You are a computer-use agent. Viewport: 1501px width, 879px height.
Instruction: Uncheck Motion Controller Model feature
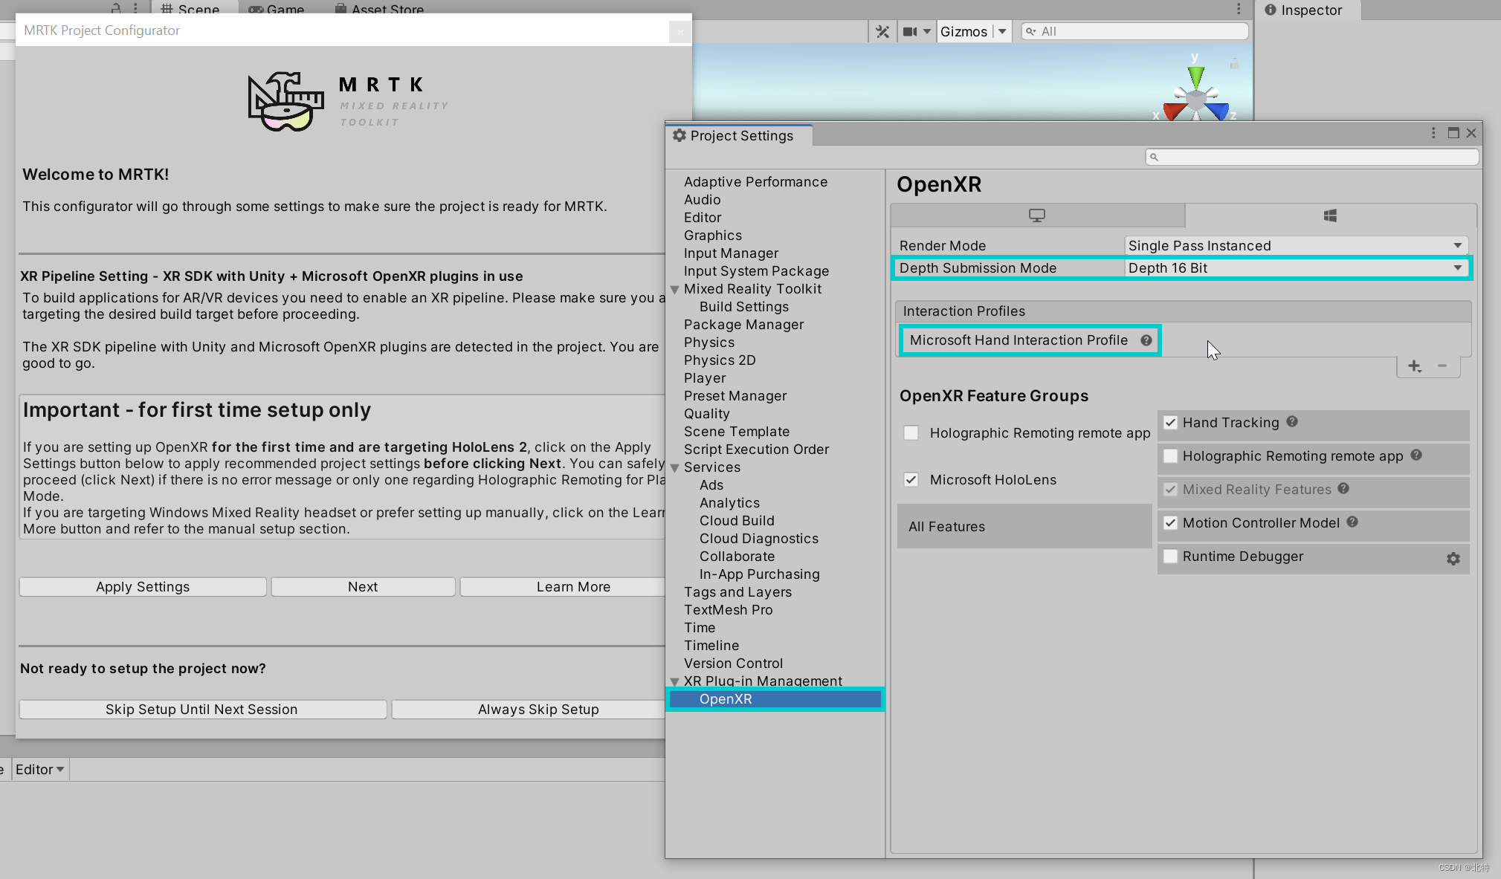click(x=1171, y=523)
